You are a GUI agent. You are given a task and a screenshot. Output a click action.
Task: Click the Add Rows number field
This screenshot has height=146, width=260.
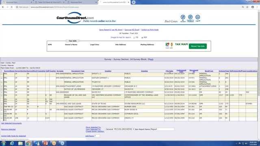pos(97,136)
